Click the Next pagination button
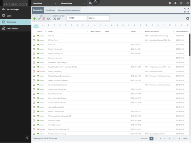 (x=185, y=139)
